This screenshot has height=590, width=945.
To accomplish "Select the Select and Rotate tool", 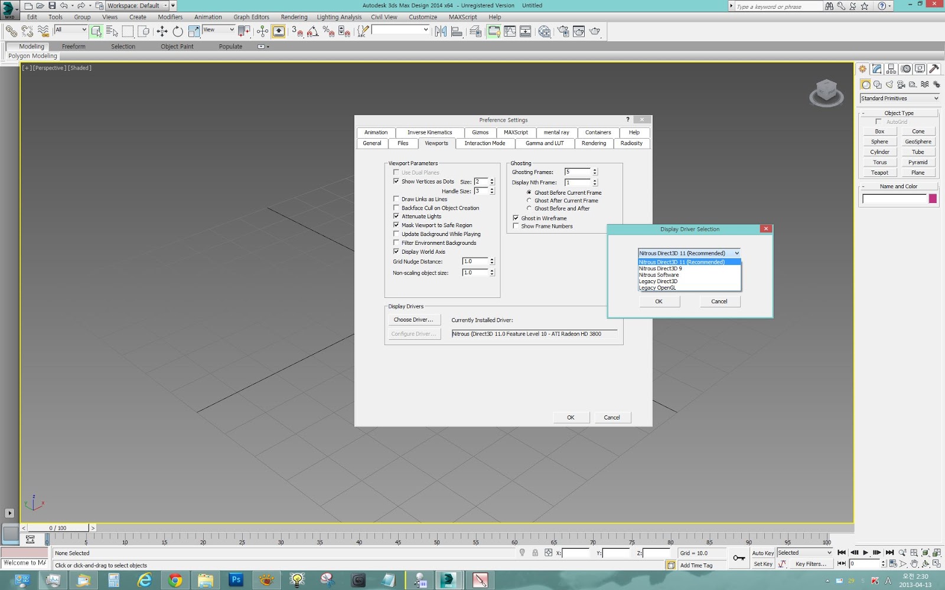I will click(x=178, y=31).
